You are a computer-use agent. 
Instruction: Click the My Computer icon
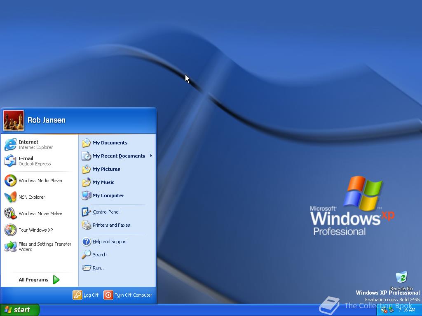click(x=86, y=195)
